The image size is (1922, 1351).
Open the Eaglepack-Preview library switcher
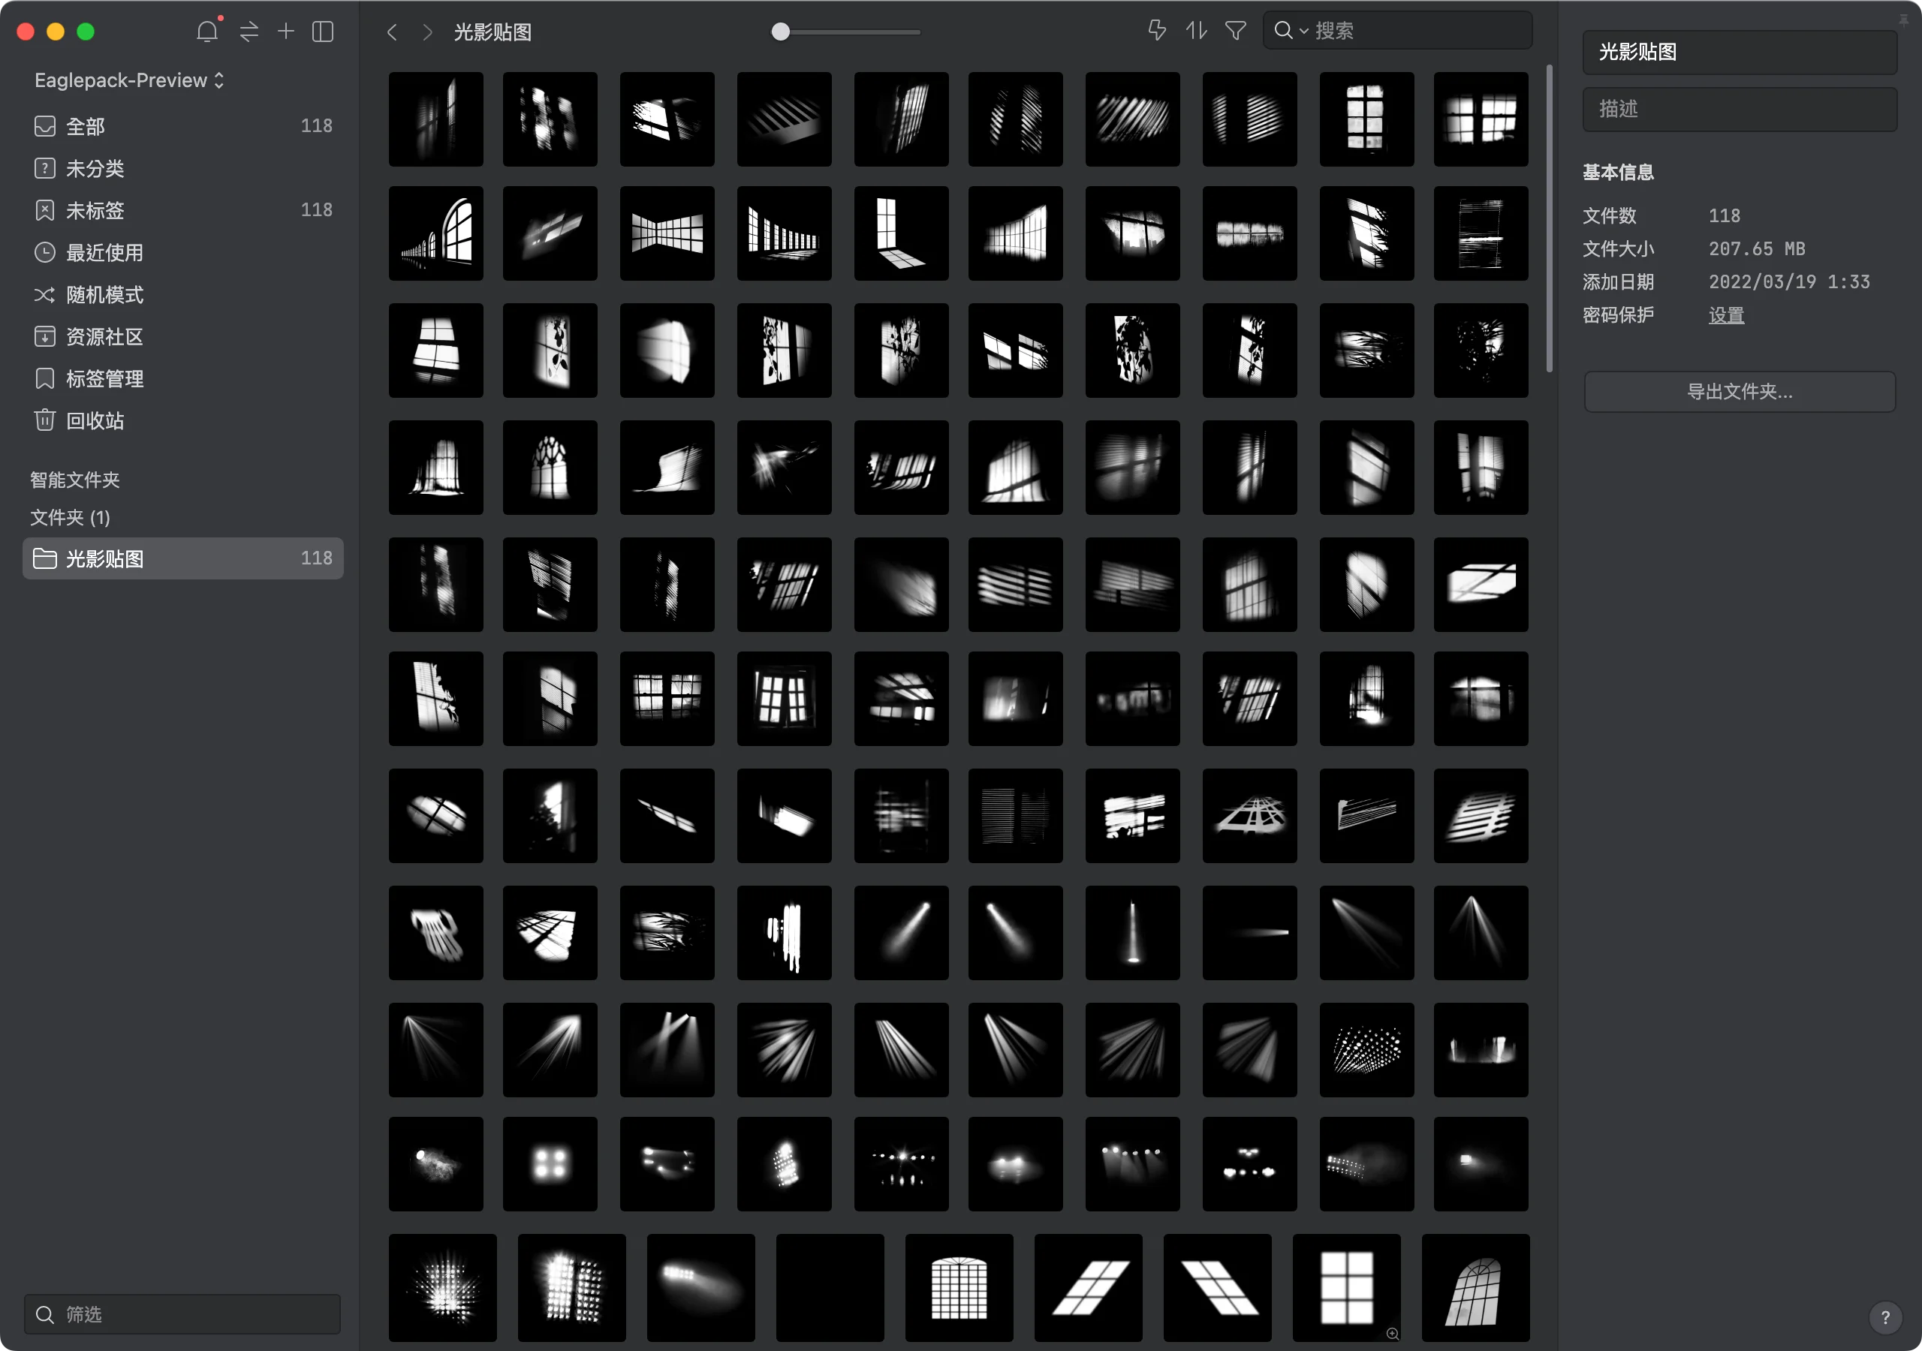[x=129, y=80]
